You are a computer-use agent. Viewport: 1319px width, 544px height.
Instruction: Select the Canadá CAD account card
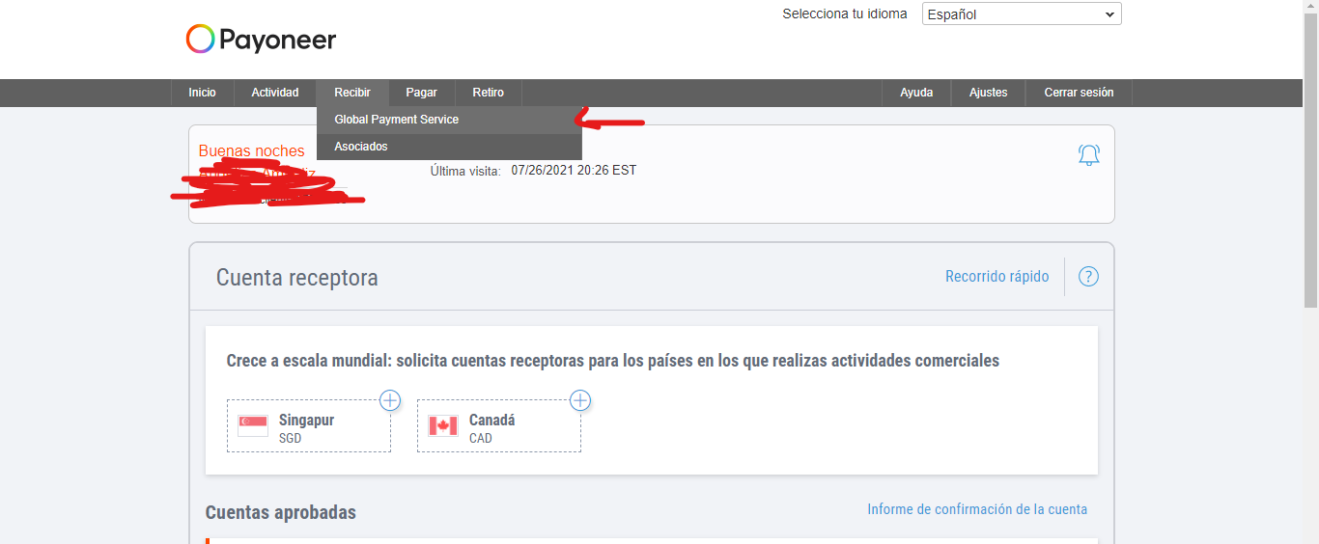(x=499, y=426)
